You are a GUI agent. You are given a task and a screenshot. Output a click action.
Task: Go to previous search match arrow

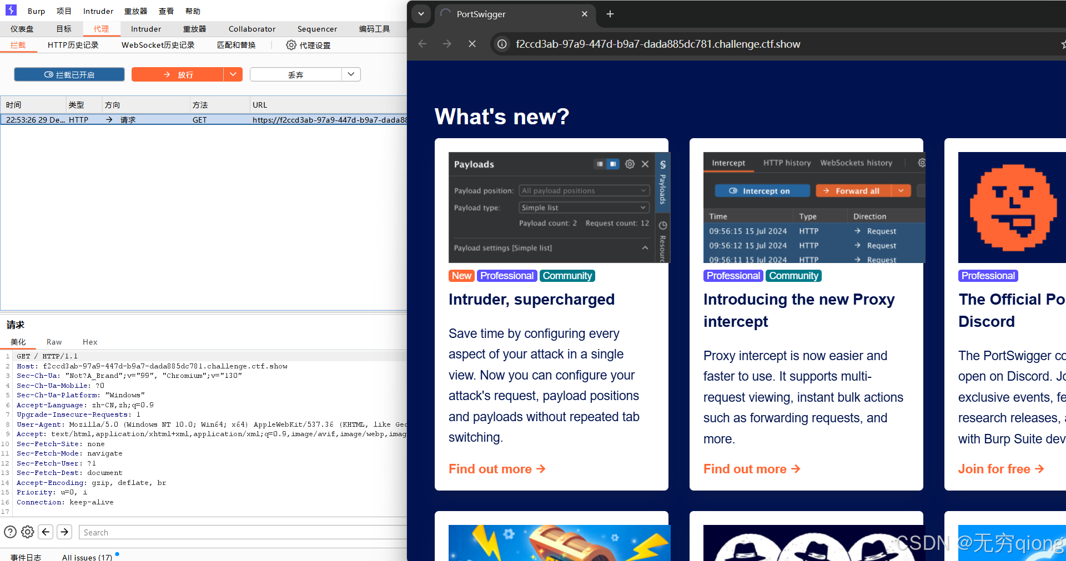tap(46, 532)
